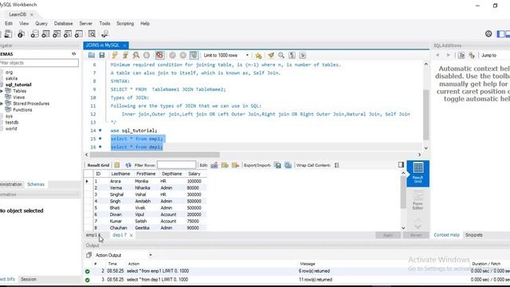Image resolution: width=510 pixels, height=287 pixels.
Task: Close the dep1 7 result tab
Action: 131,235
